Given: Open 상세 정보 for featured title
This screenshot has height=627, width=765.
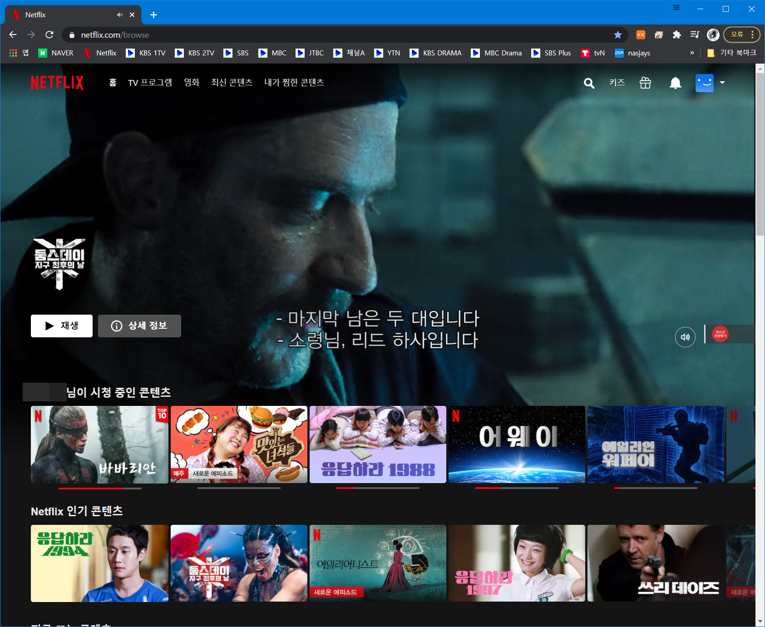Looking at the screenshot, I should click(139, 326).
